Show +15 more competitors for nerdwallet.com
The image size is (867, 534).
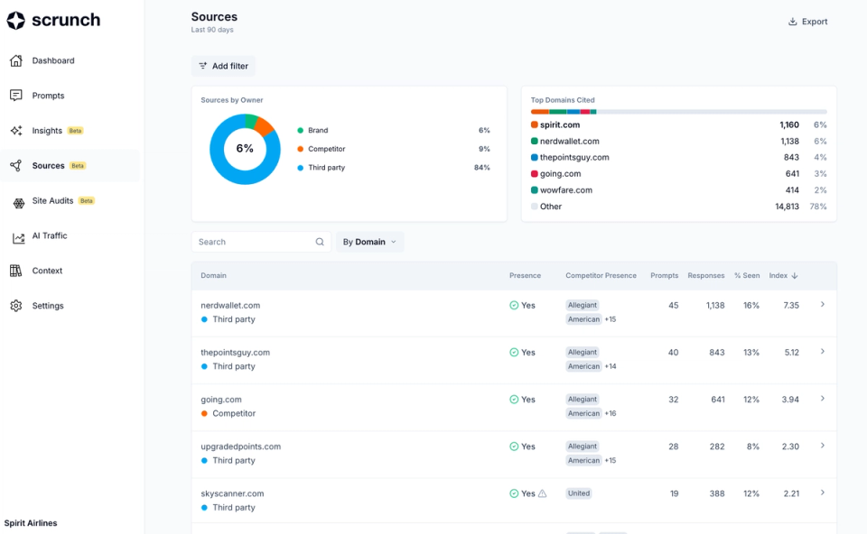[611, 319]
